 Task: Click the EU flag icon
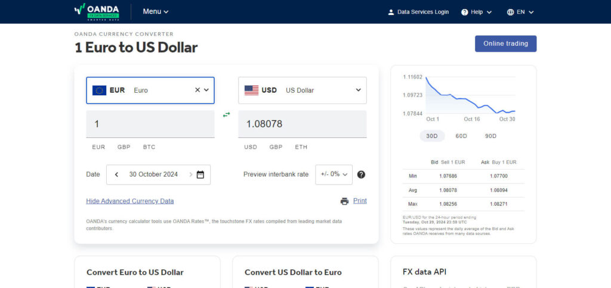coord(100,90)
